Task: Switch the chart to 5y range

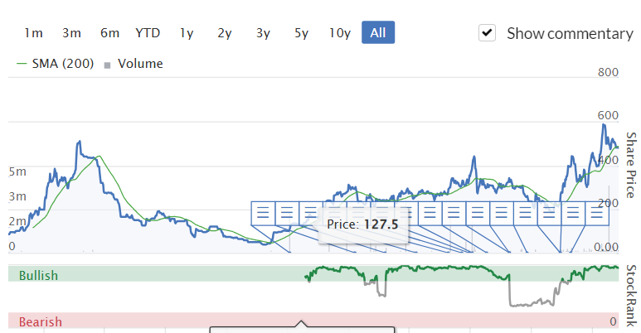Action: (301, 33)
